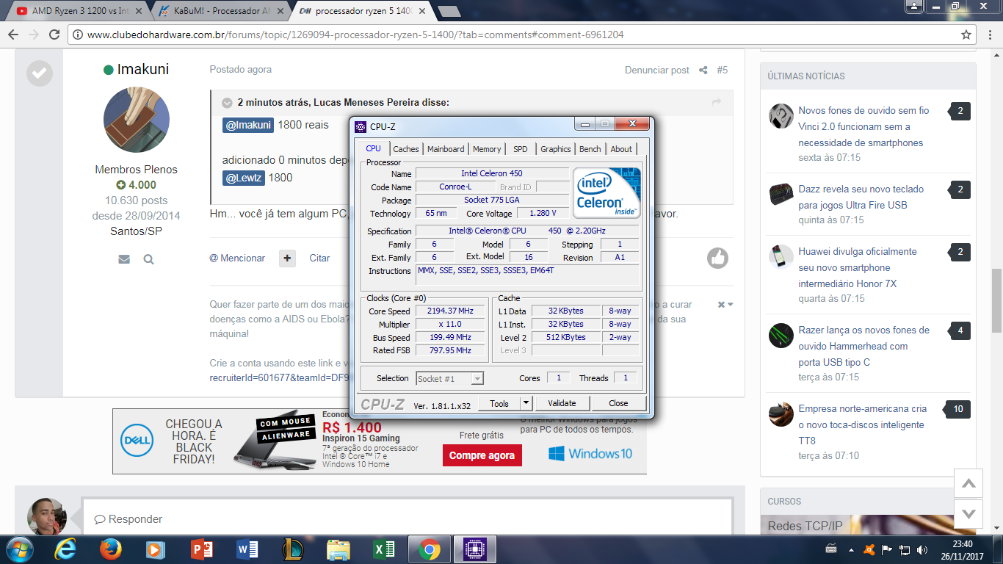Open Huawei Honor 7X news article

click(x=858, y=267)
